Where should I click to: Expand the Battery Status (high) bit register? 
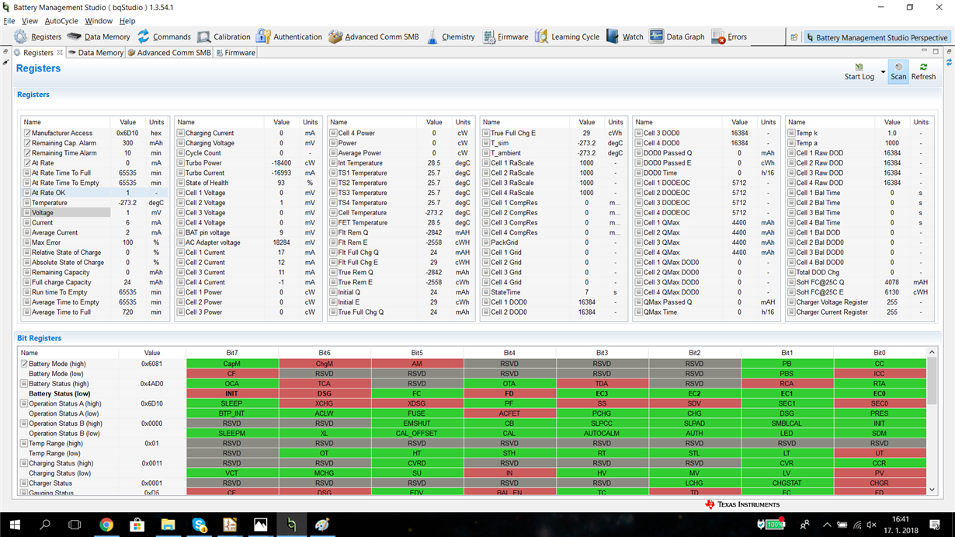pos(24,384)
